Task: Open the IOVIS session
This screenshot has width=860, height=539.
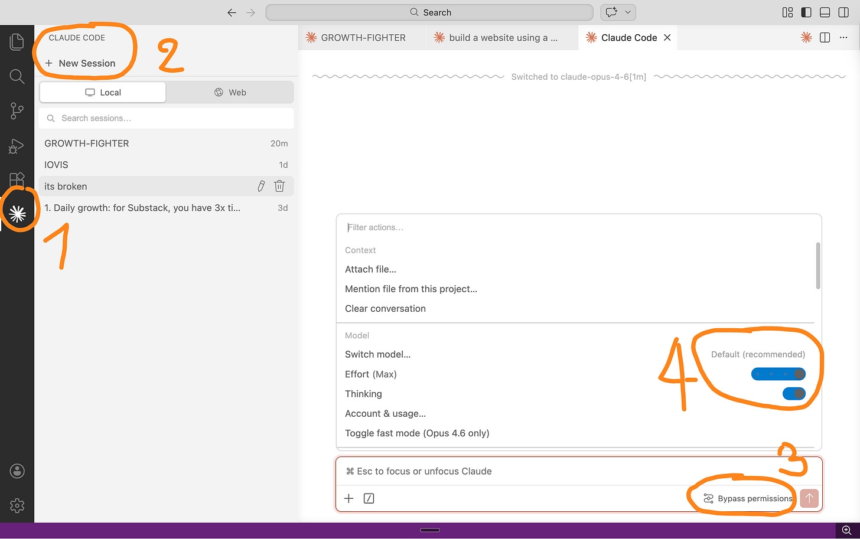Action: coord(166,165)
